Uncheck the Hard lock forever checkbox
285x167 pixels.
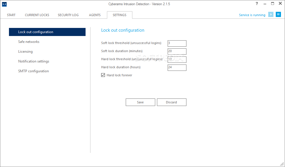tap(103, 75)
